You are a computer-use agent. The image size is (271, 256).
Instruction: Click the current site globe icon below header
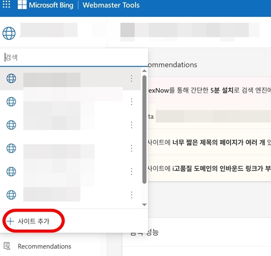9,33
